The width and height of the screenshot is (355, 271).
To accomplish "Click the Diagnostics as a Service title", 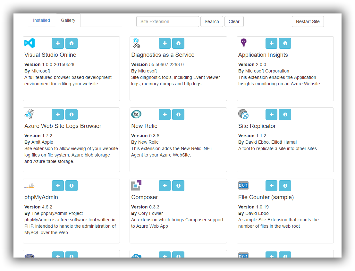I will pos(163,55).
